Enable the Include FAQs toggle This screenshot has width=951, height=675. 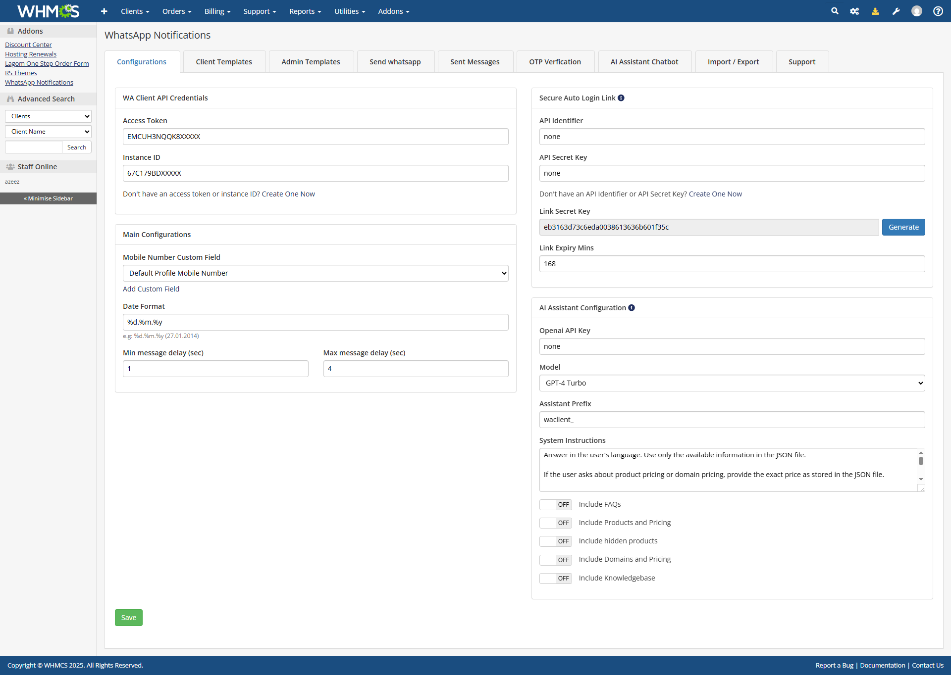(555, 505)
